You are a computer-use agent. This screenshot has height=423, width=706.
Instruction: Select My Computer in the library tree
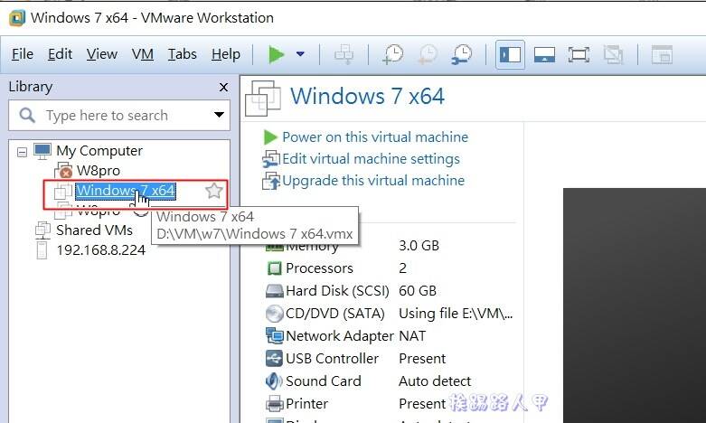99,151
